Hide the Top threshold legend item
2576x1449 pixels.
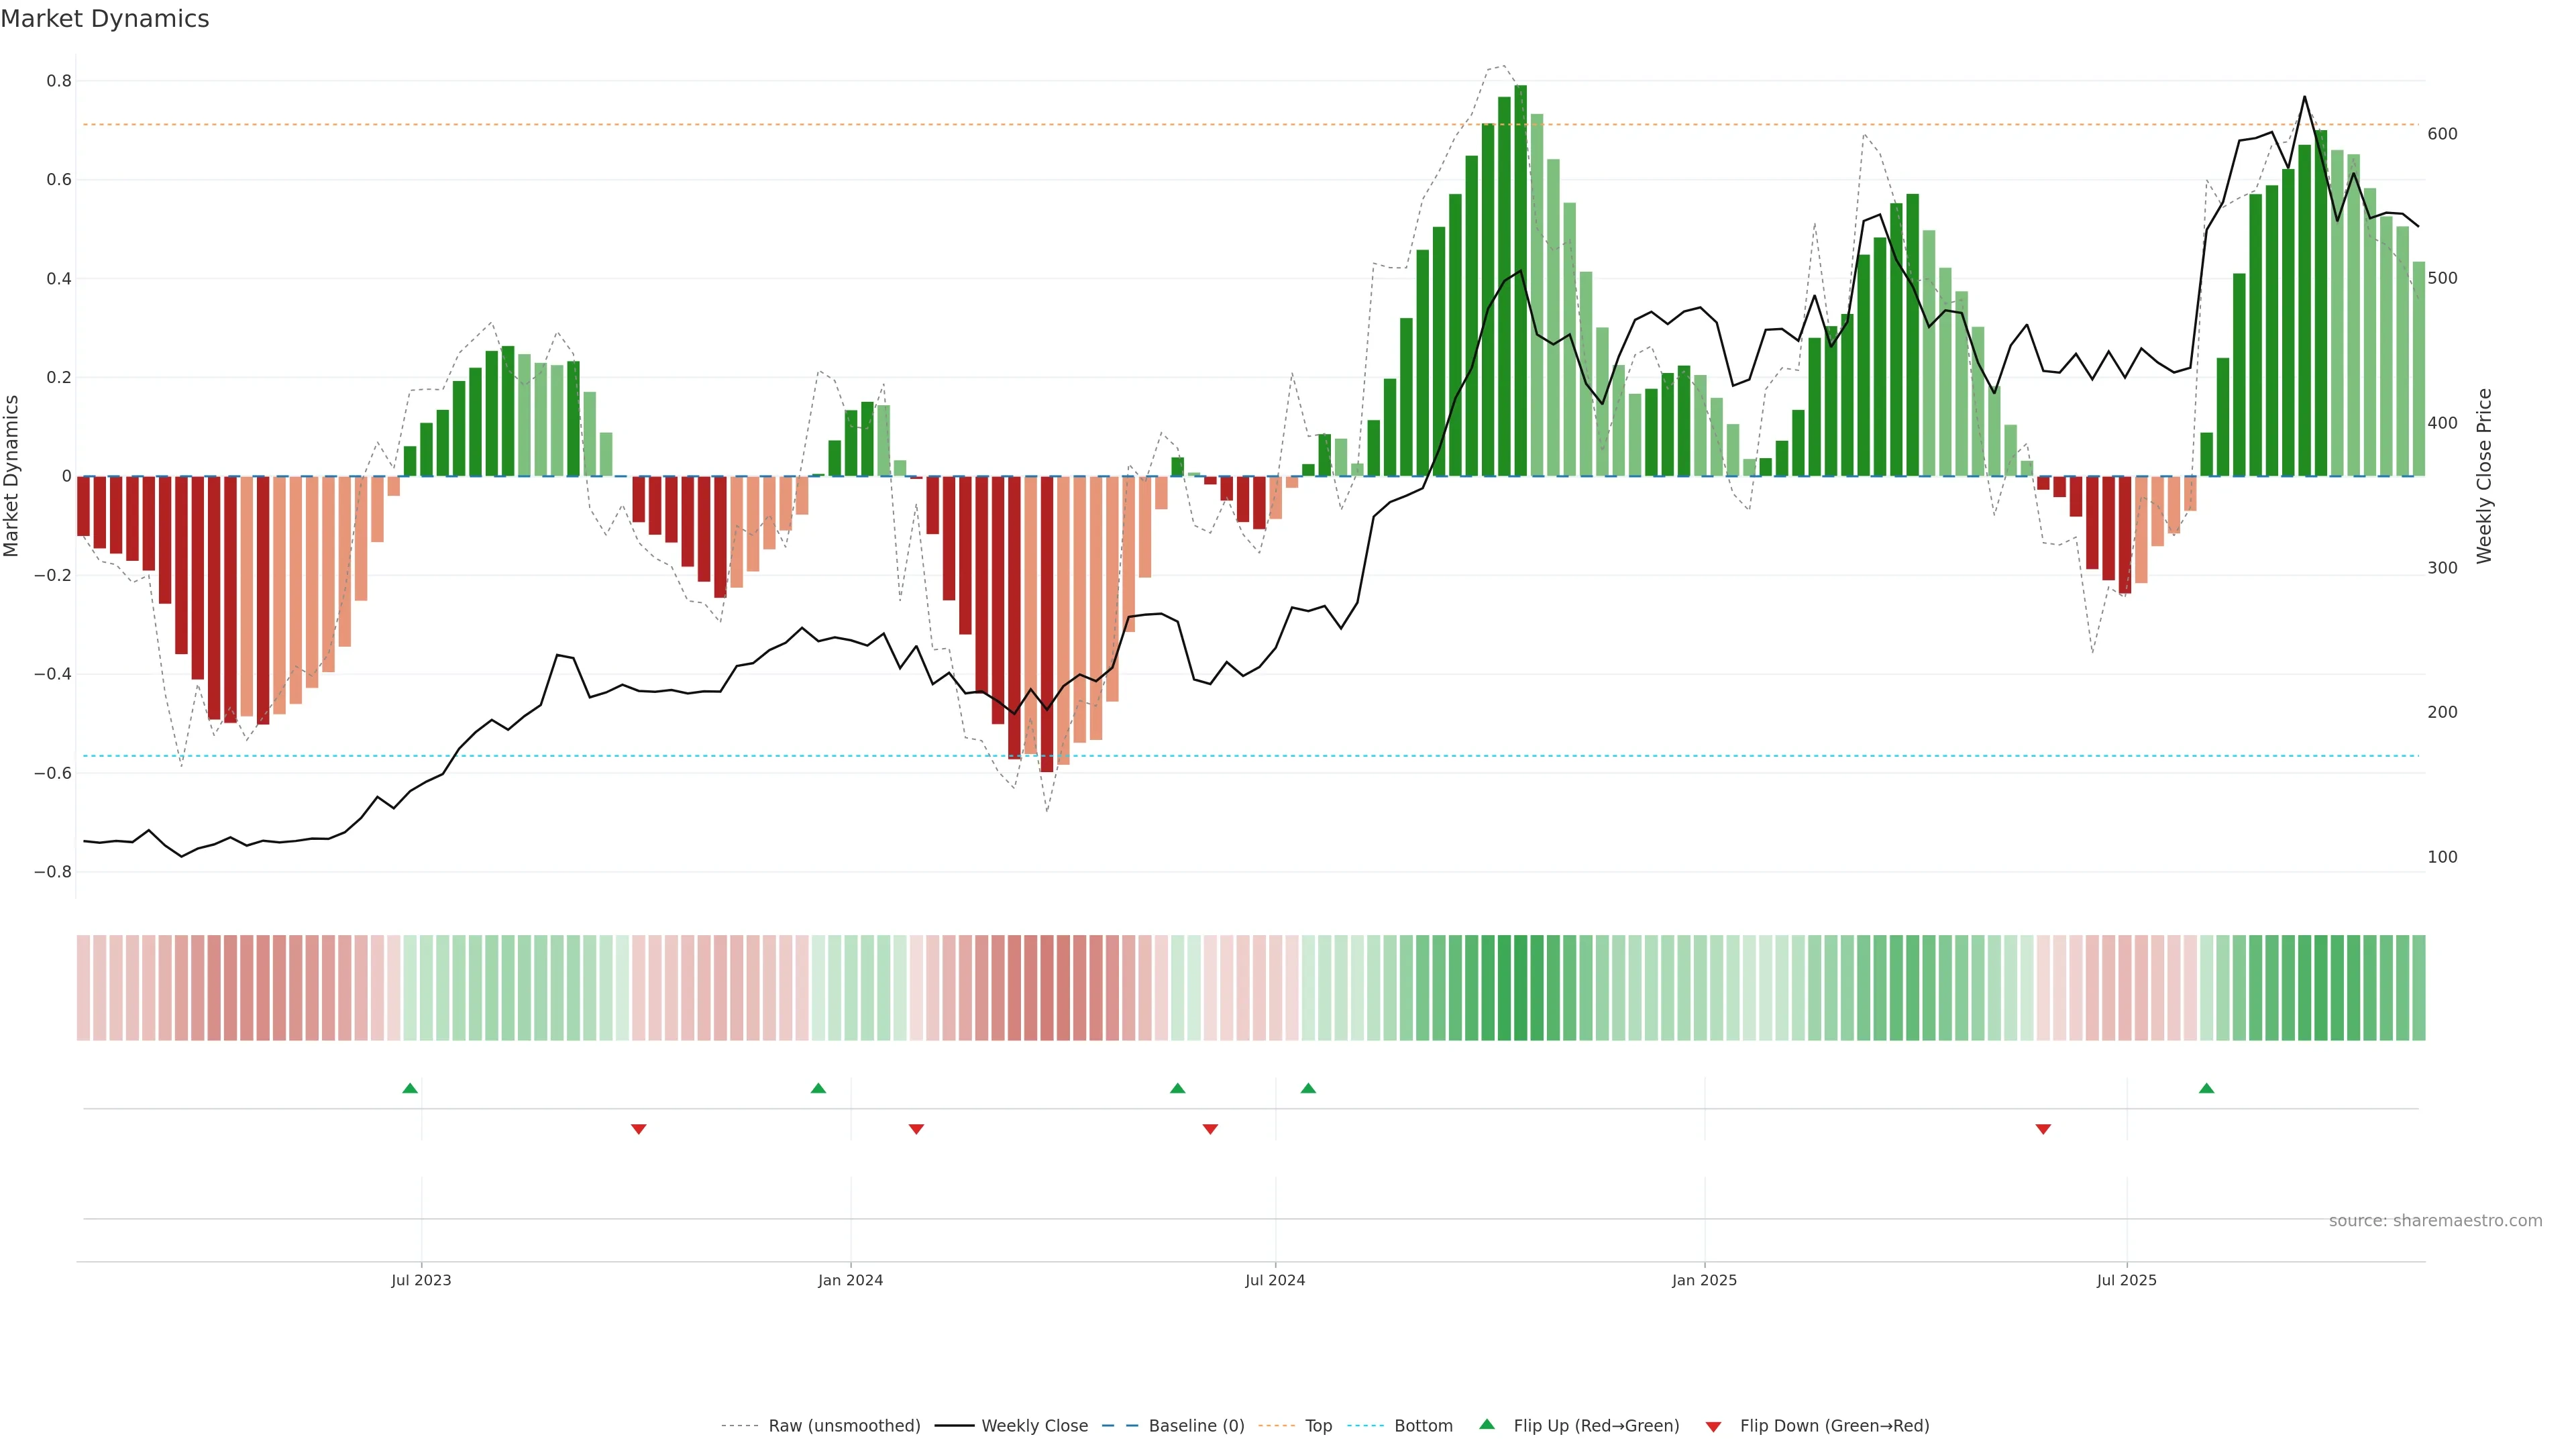[x=1318, y=1426]
